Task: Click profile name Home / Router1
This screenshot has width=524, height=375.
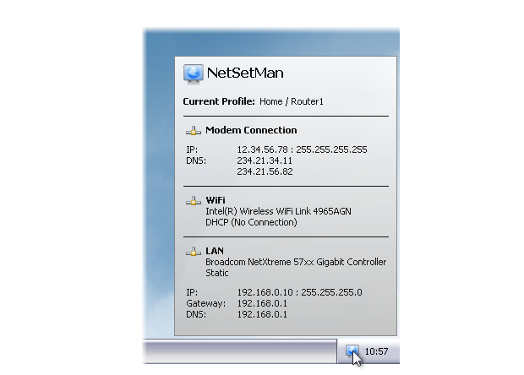Action: (x=292, y=101)
